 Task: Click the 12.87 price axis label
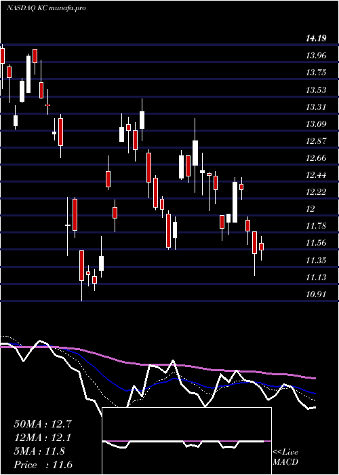pyautogui.click(x=316, y=141)
